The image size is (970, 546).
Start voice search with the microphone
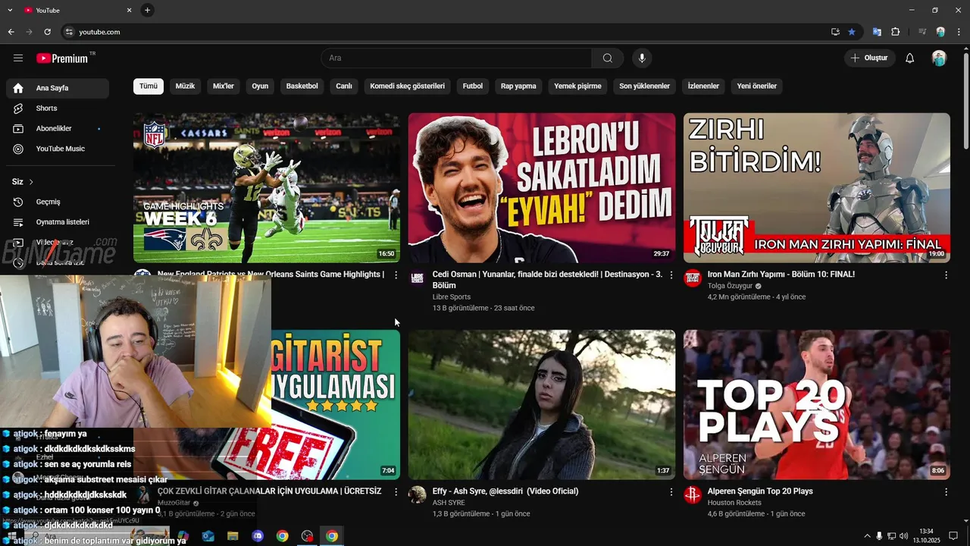click(642, 58)
